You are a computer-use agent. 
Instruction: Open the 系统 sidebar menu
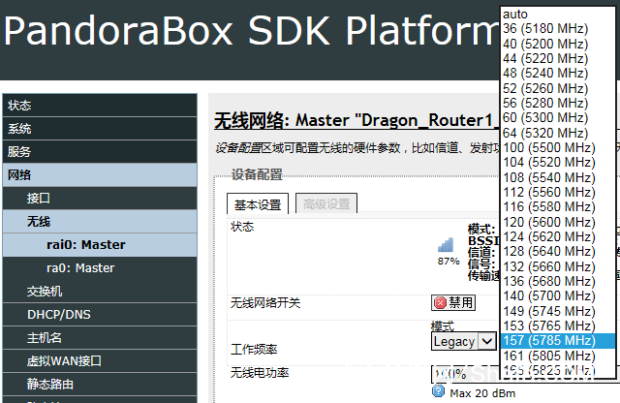(100, 129)
